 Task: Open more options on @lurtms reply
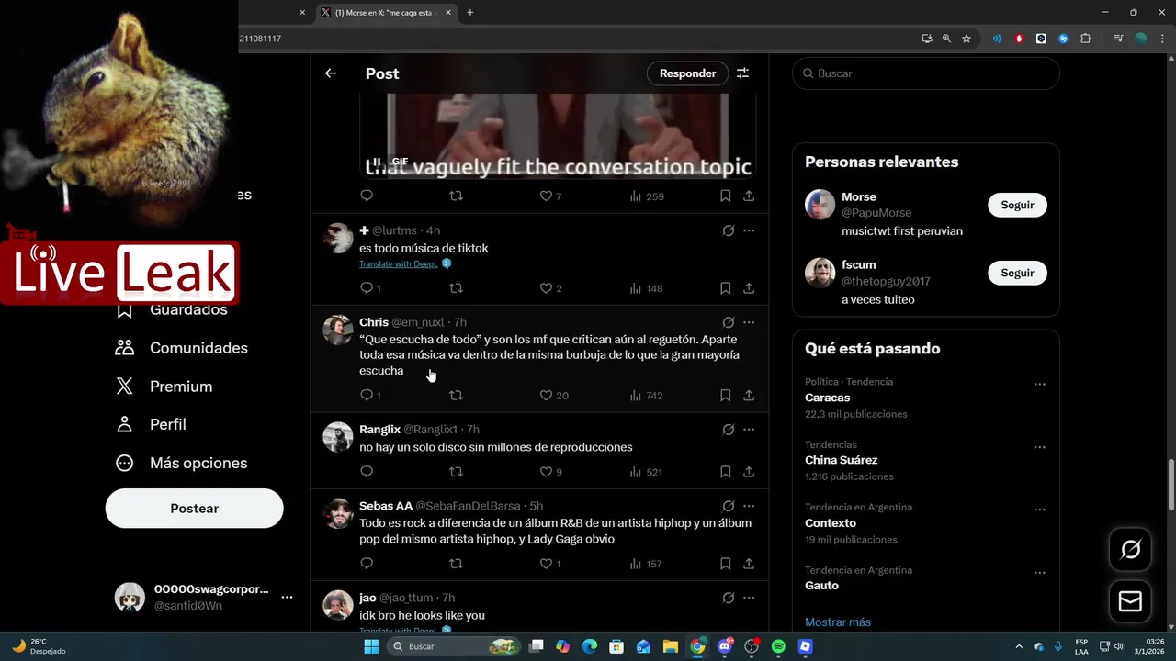click(x=749, y=230)
